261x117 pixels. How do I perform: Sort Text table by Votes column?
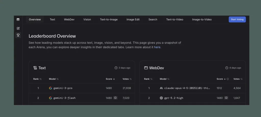pos(127,79)
